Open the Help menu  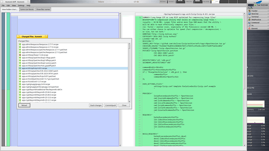point(28,5)
